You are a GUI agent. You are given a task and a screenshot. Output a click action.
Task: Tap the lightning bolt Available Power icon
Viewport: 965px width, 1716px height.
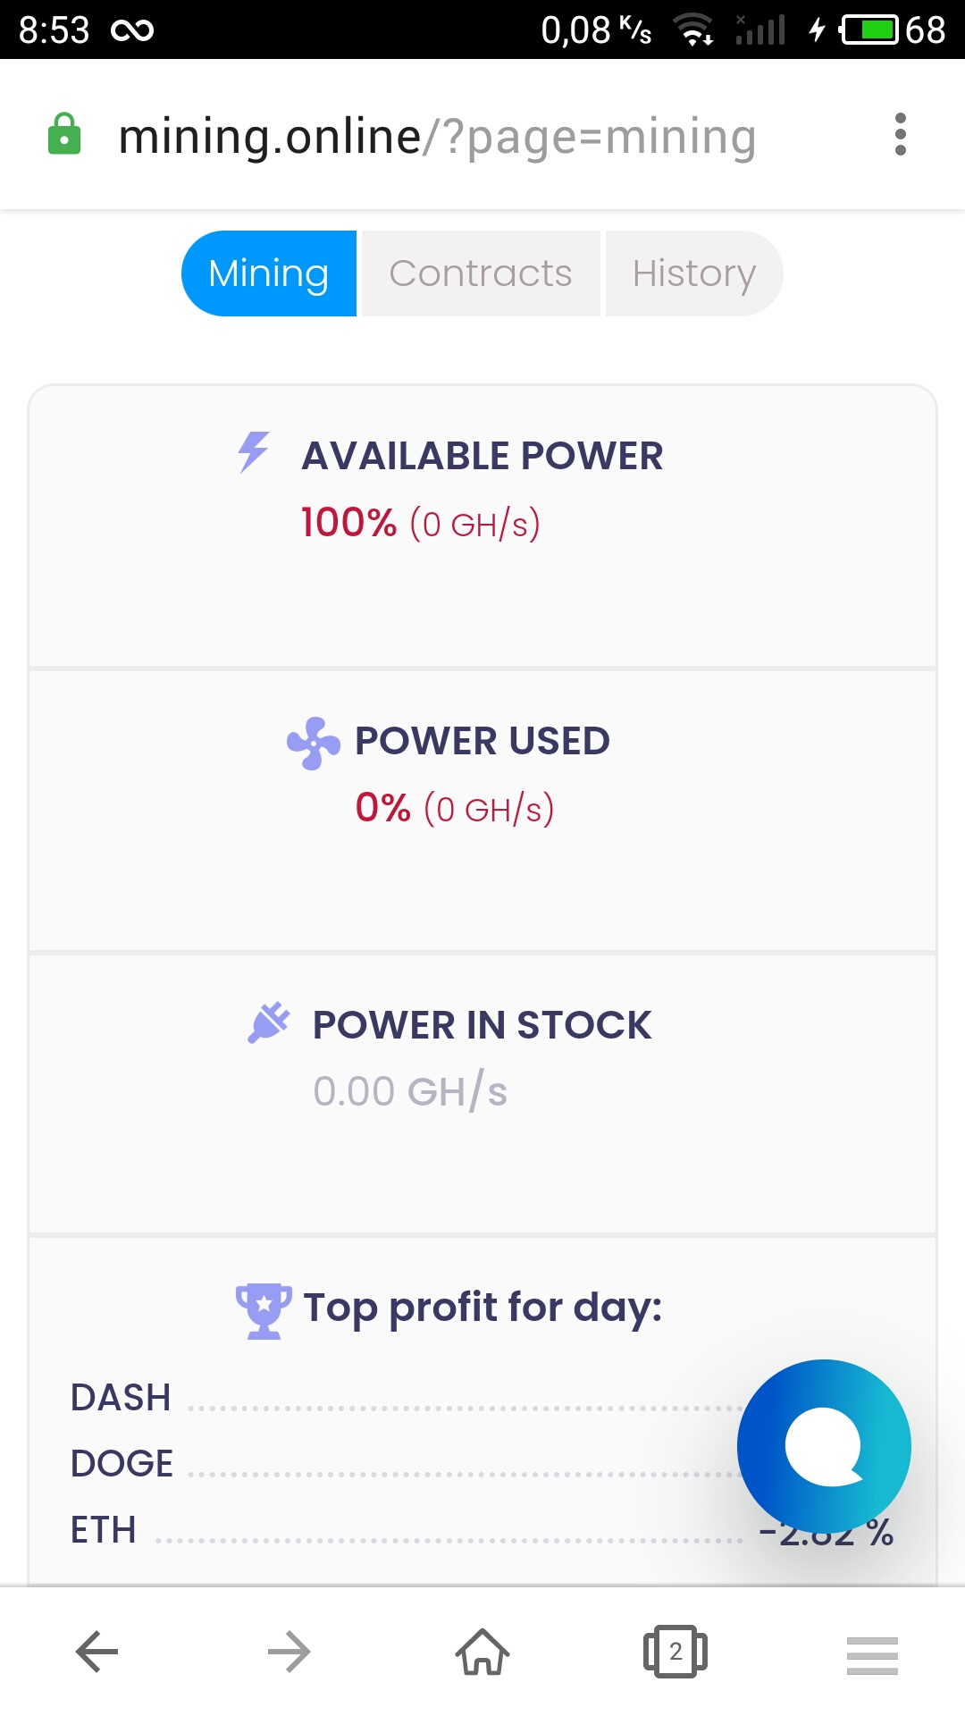tap(253, 452)
